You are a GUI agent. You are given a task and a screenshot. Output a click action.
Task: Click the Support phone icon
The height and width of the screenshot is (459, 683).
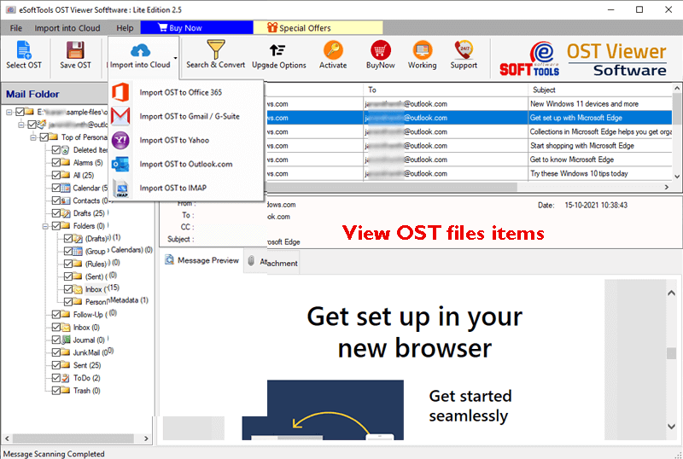tap(464, 49)
